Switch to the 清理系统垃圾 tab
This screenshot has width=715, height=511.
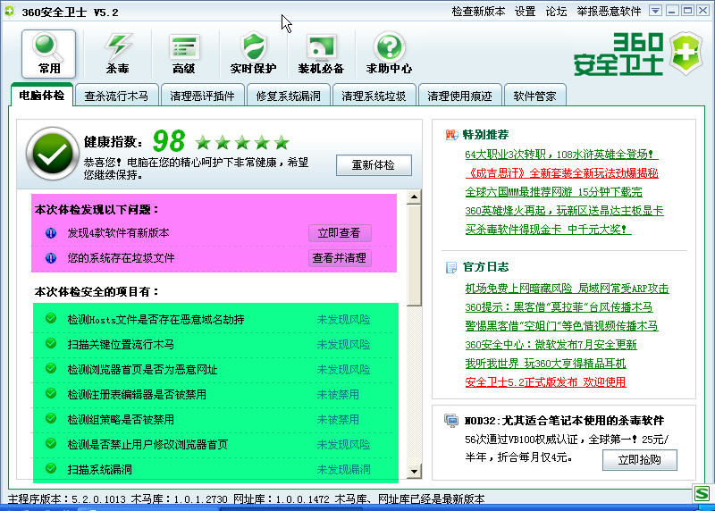pyautogui.click(x=374, y=96)
